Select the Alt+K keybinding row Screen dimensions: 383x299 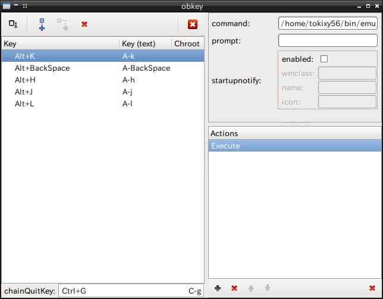(x=103, y=56)
